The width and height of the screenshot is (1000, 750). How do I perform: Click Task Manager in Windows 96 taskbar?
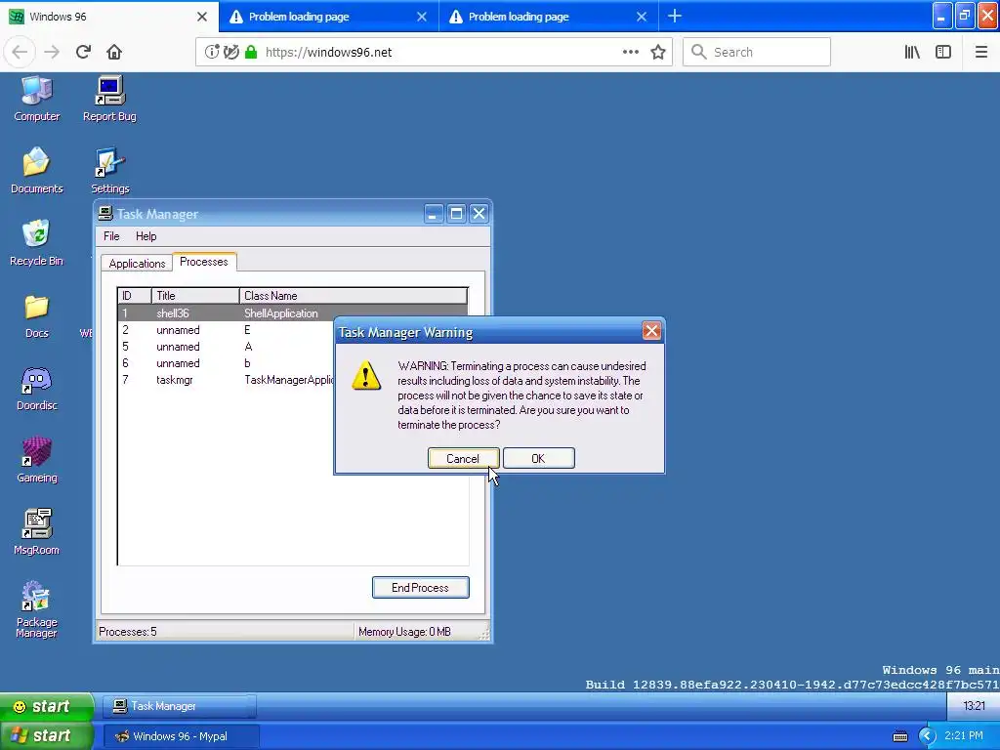click(179, 706)
